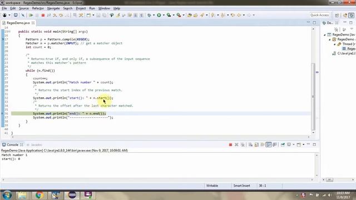Click the Eclipse taskbar icon
Image resolution: width=356 pixels, height=200 pixels.
tap(72, 195)
